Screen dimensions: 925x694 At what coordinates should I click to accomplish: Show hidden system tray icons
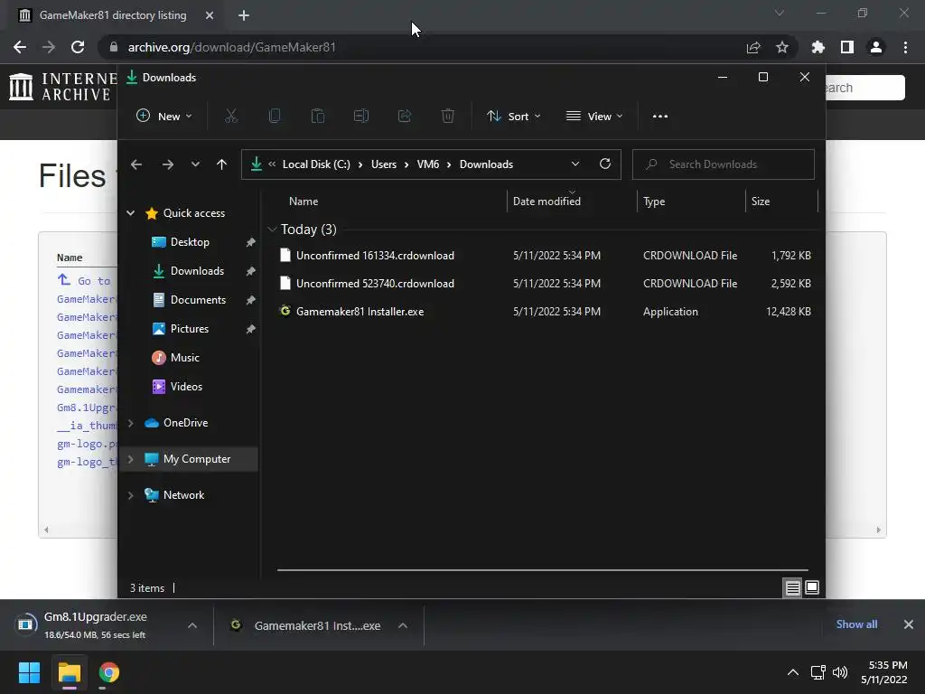(793, 672)
